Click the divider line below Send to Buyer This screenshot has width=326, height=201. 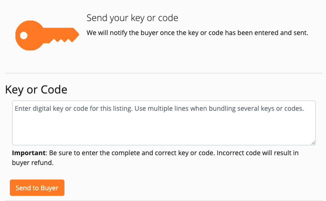tap(163, 201)
